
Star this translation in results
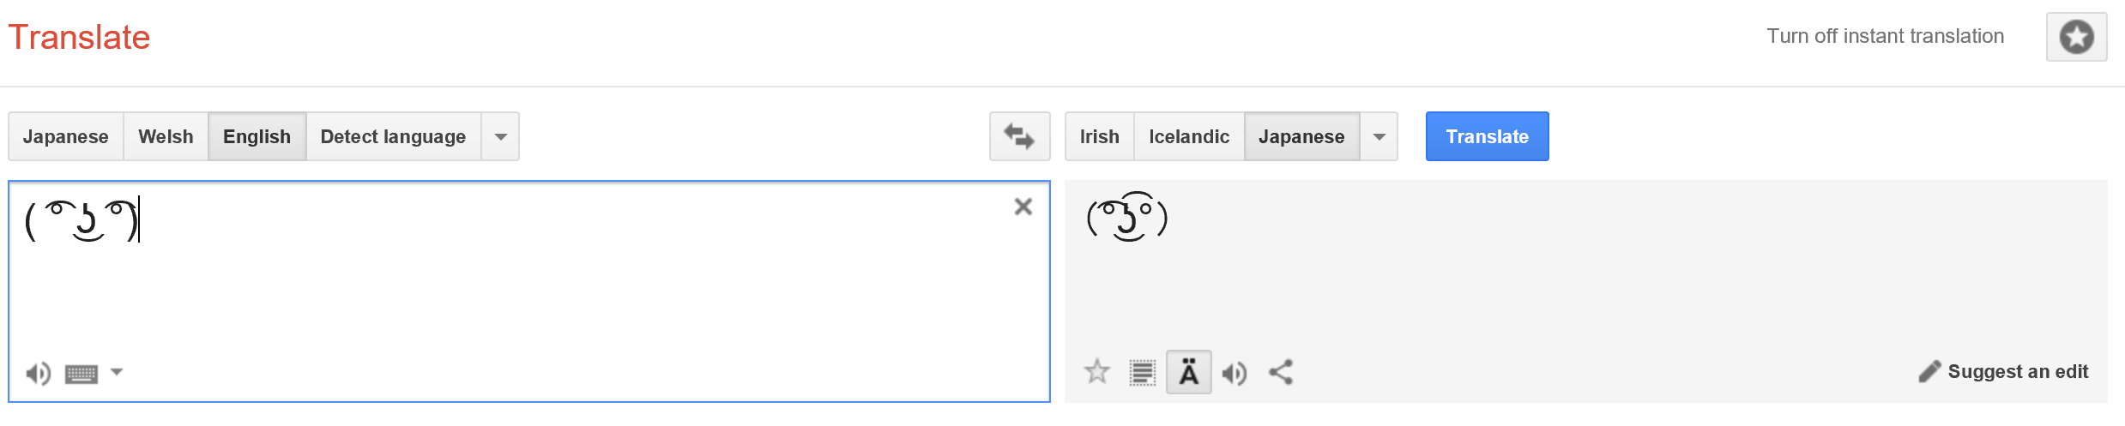point(1096,372)
